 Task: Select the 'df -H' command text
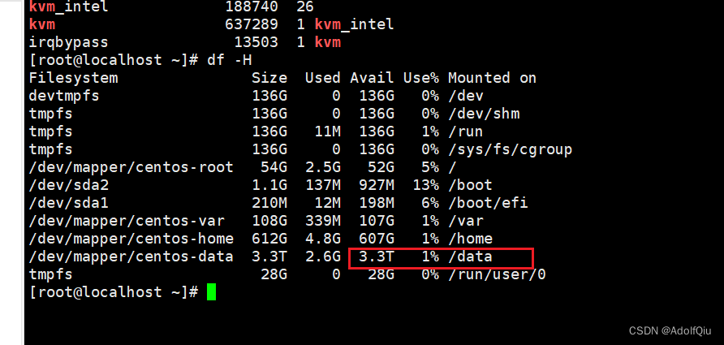230,59
